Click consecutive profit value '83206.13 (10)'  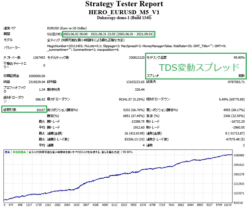click(x=134, y=139)
